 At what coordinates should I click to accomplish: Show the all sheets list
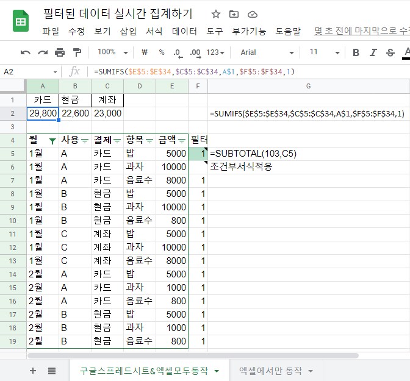tap(52, 371)
